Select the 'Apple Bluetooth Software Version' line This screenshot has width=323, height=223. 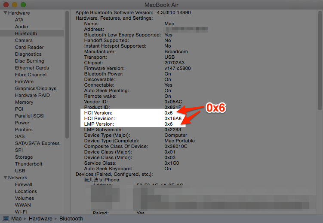click(133, 12)
